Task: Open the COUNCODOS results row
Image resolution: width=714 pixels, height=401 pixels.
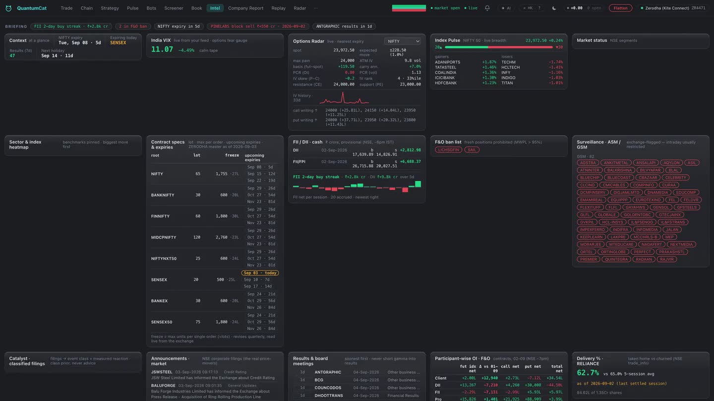Action: coord(357,388)
